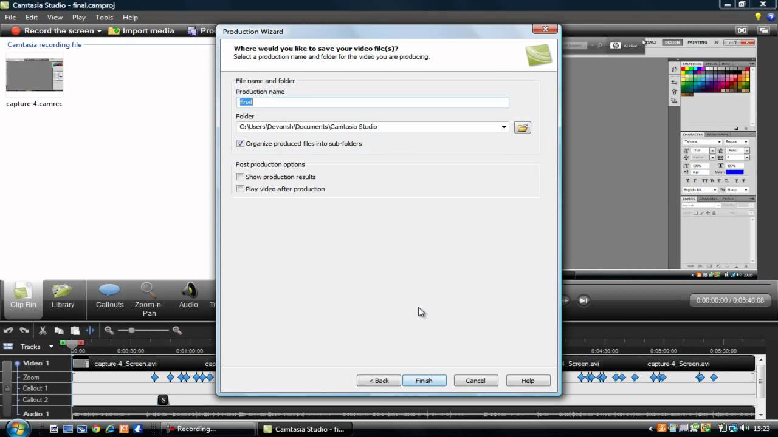Image resolution: width=778 pixels, height=437 pixels.
Task: Open the Record the screen dropdown arrow
Action: tap(100, 31)
